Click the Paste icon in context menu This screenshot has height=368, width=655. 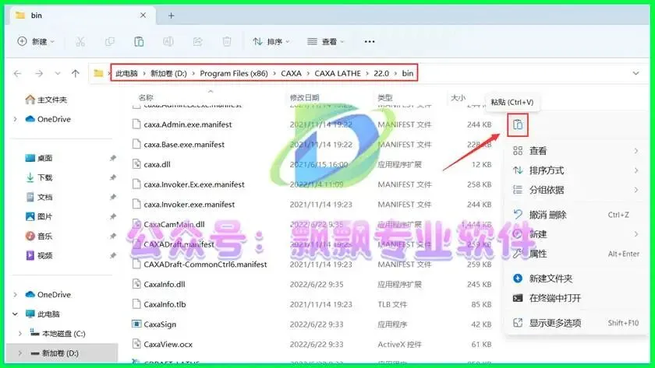click(518, 125)
